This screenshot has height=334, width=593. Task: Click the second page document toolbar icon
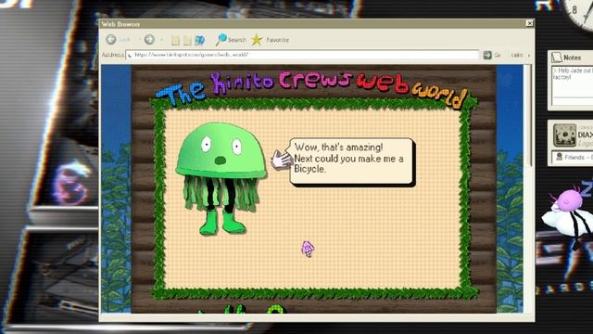click(x=187, y=40)
